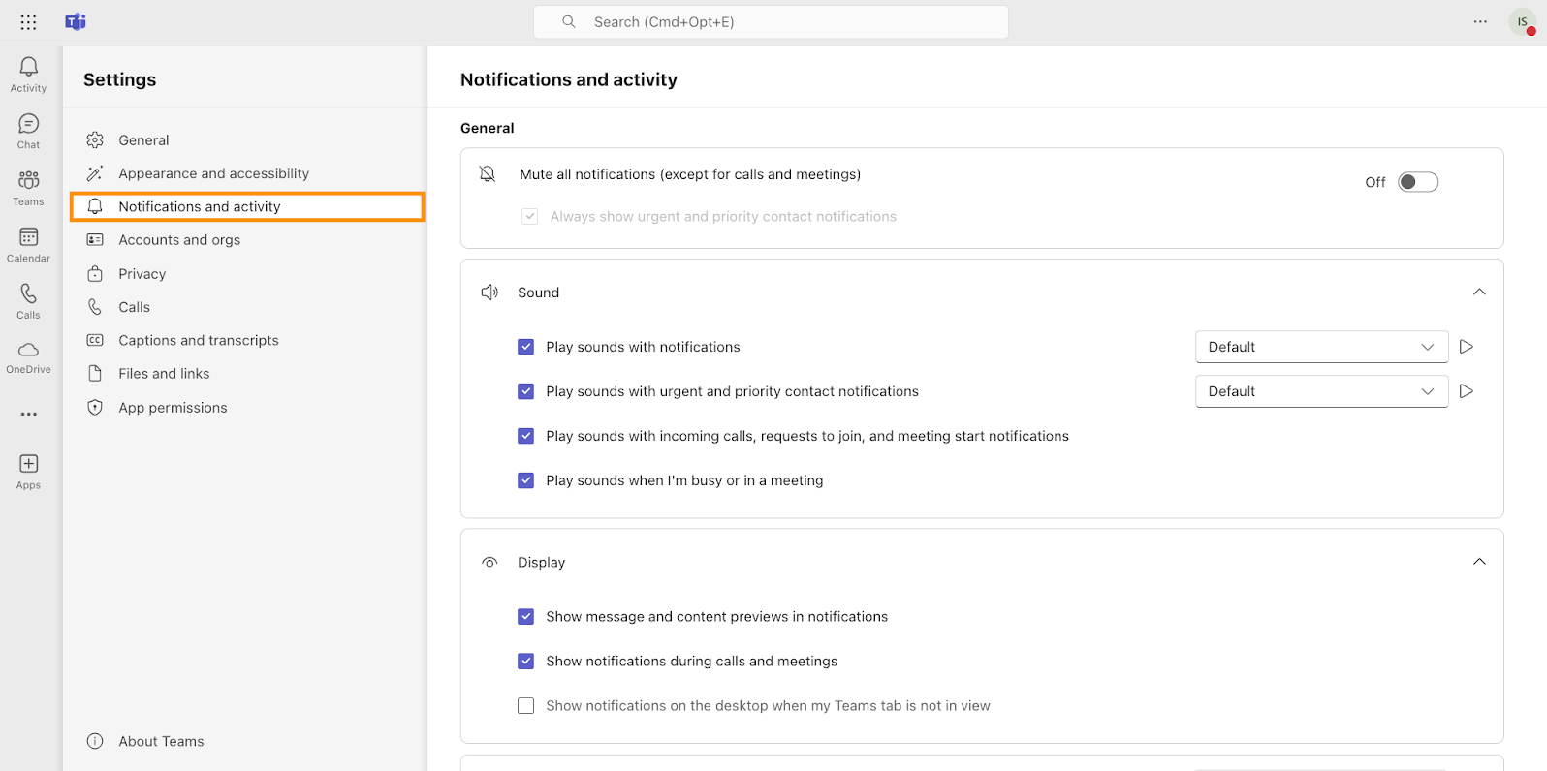Click the speaker icon beside Sound
Screen dimensions: 1547x771
point(489,293)
